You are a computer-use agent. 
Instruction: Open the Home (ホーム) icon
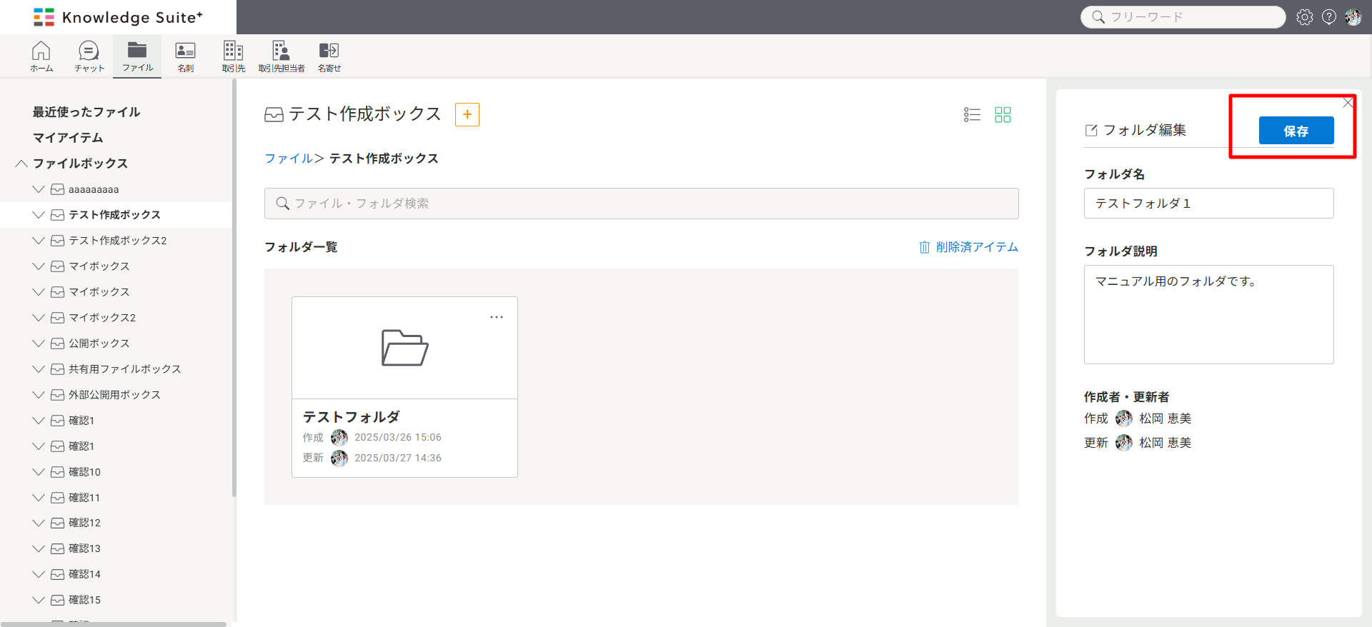[x=41, y=56]
